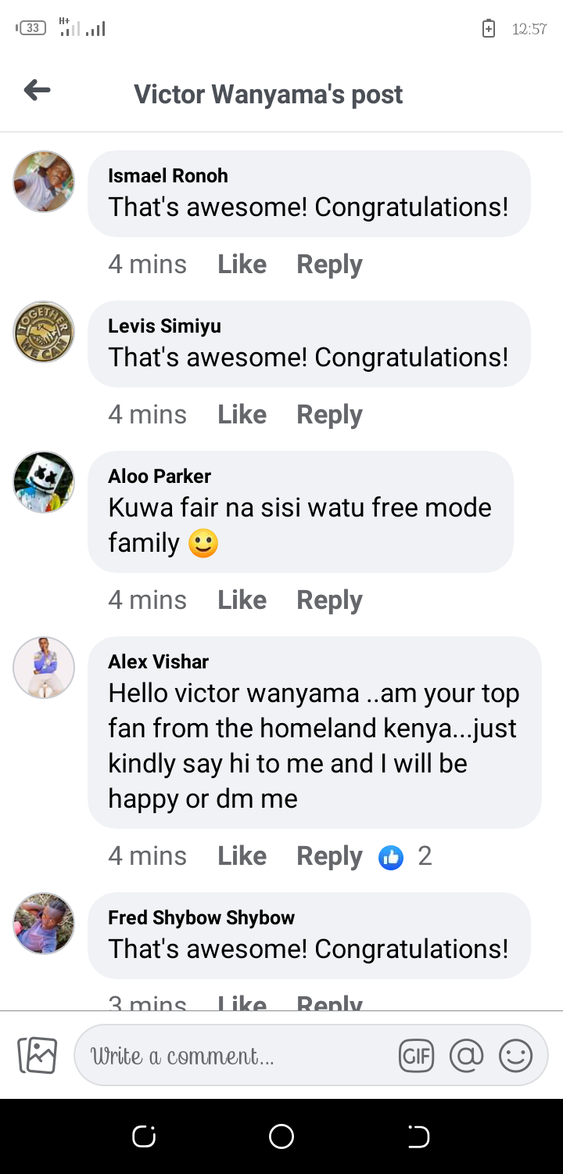
Task: View the thumbs-up reactions on Alex Vishar's comment
Action: pos(405,857)
